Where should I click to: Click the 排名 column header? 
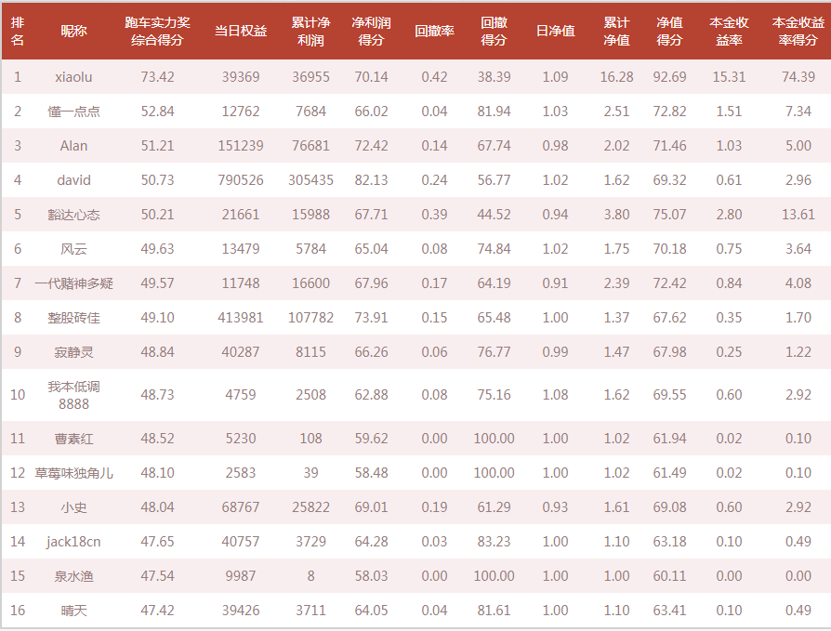18,32
